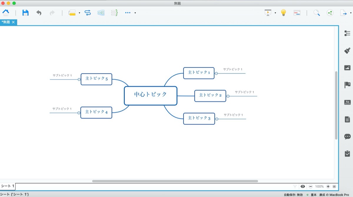Start presentation mode
The image size is (353, 197).
click(x=268, y=13)
